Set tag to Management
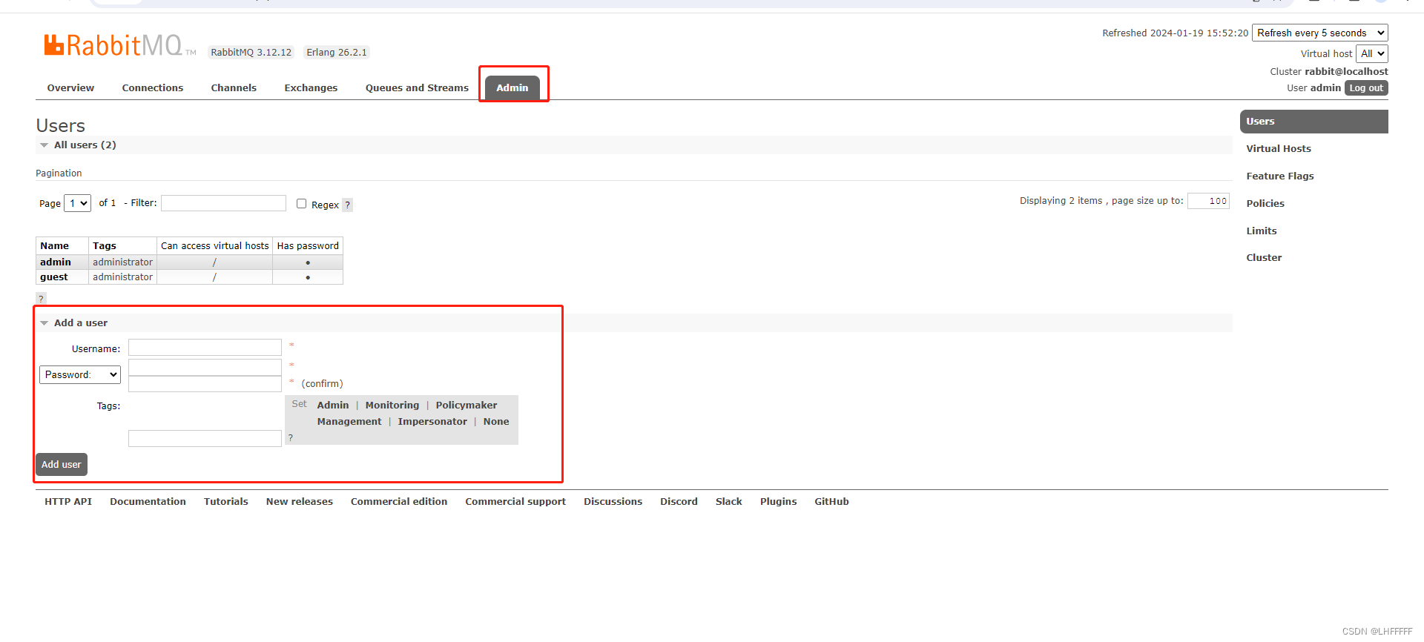The width and height of the screenshot is (1424, 642). [349, 421]
